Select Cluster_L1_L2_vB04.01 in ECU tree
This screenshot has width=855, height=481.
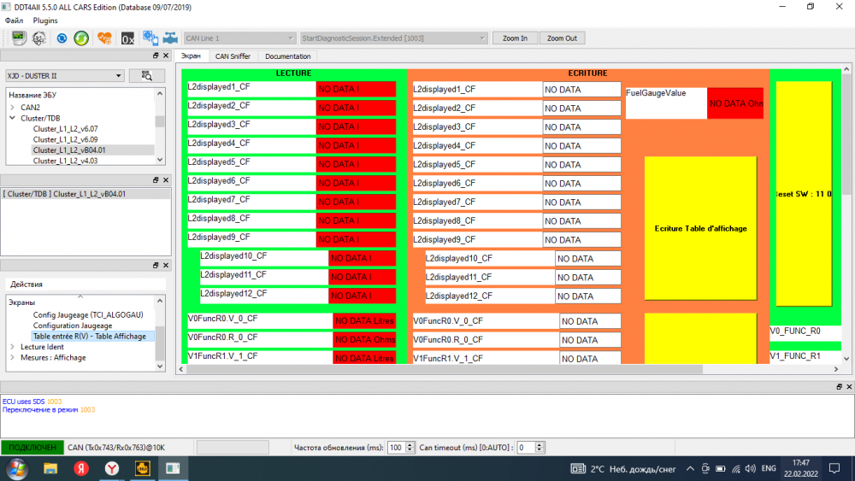click(69, 150)
